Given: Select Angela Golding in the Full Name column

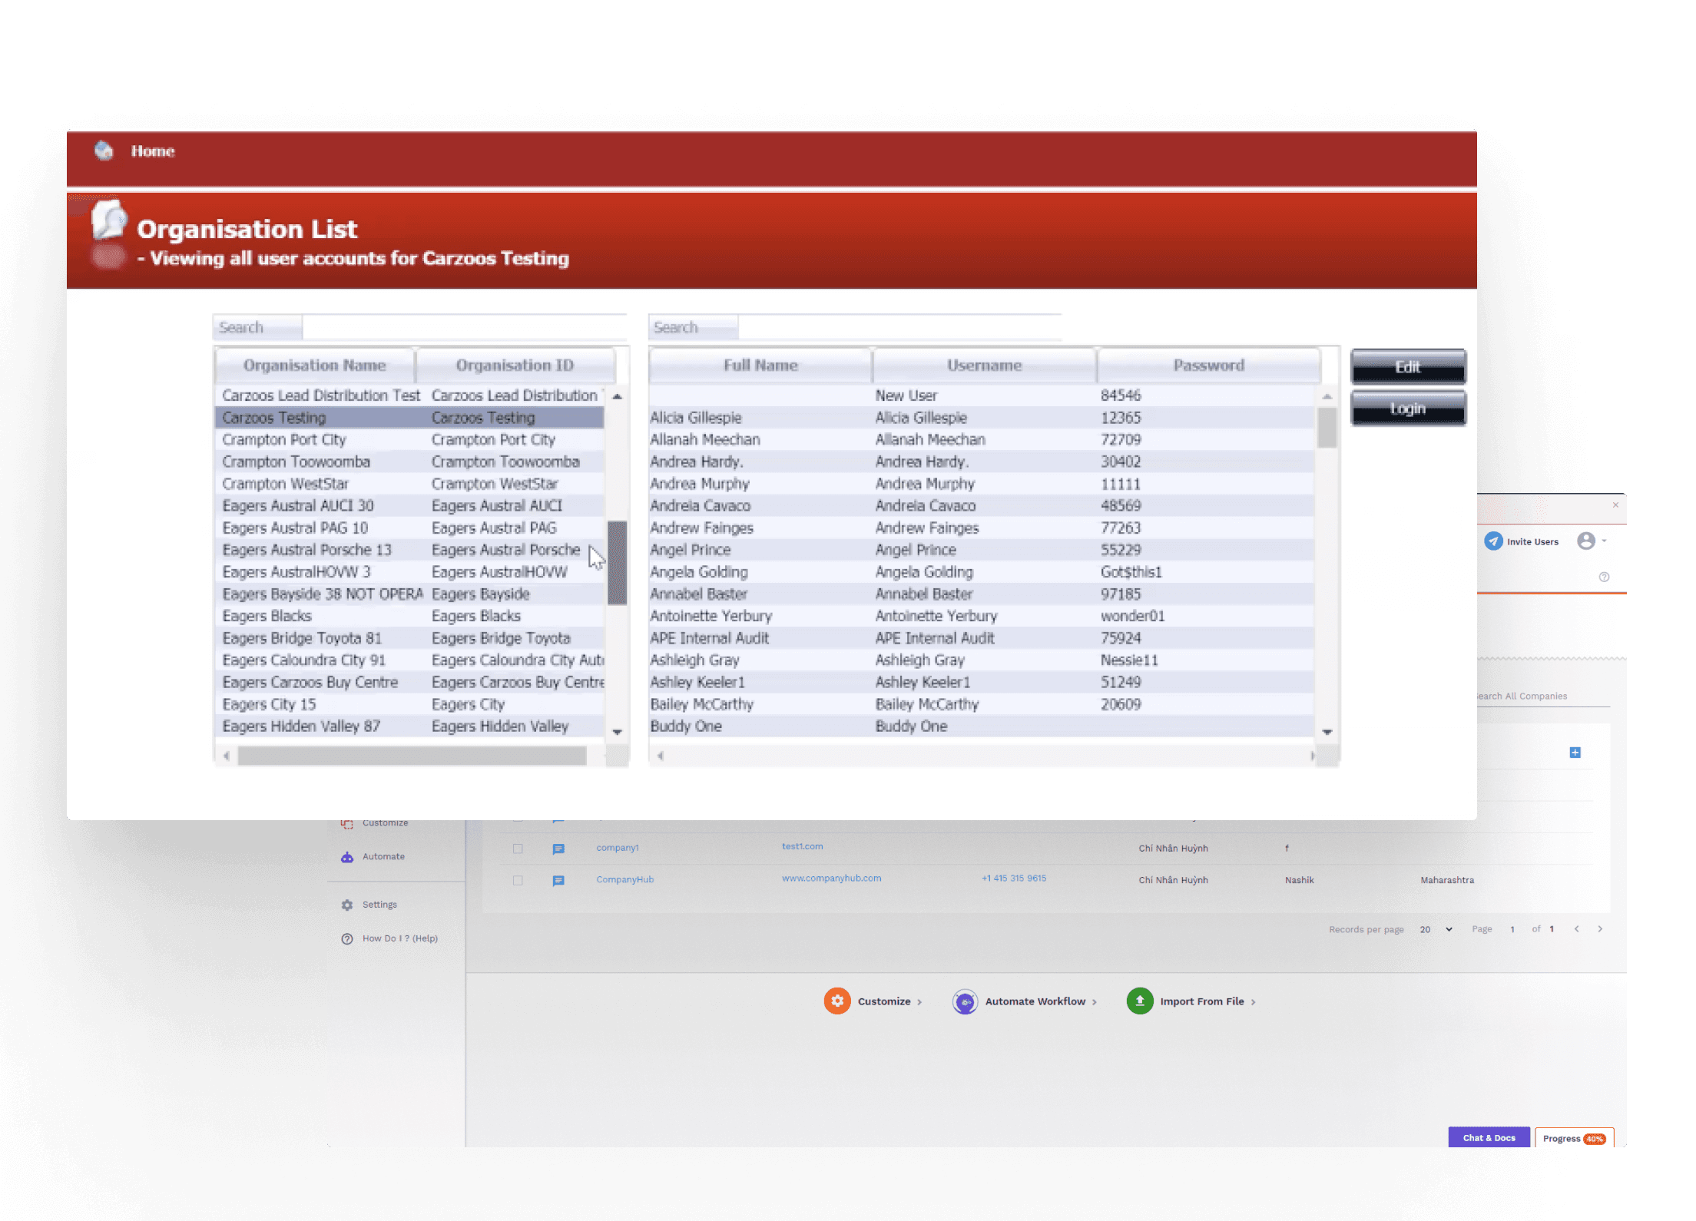Looking at the screenshot, I should pyautogui.click(x=699, y=572).
